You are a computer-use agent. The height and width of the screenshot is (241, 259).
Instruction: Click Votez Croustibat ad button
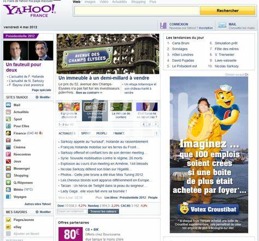(x=208, y=209)
